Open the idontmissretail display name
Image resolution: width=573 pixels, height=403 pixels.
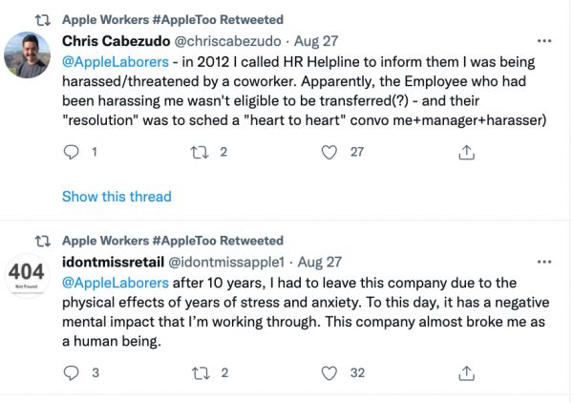pyautogui.click(x=113, y=262)
